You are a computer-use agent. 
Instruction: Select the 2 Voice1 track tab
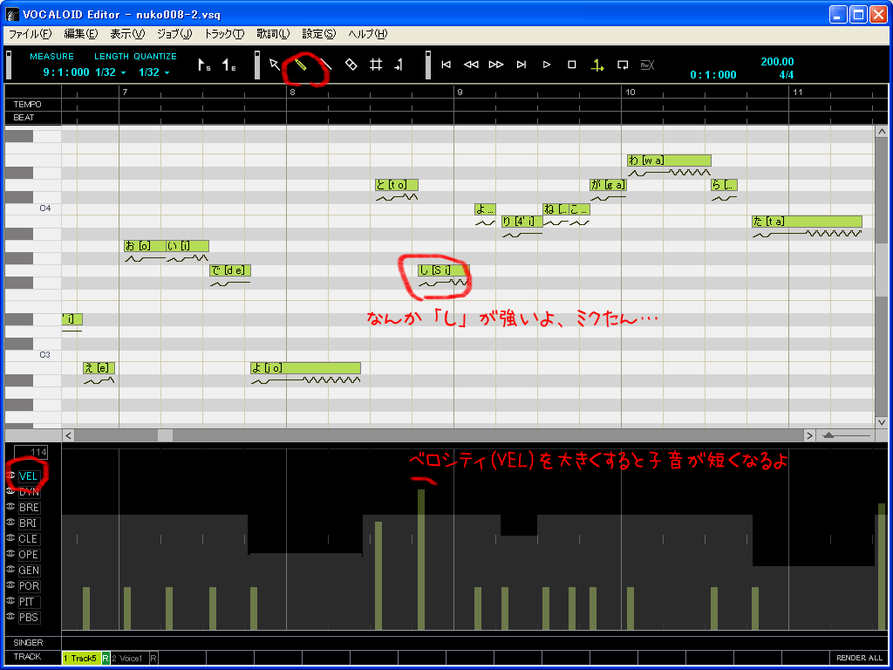tap(129, 658)
